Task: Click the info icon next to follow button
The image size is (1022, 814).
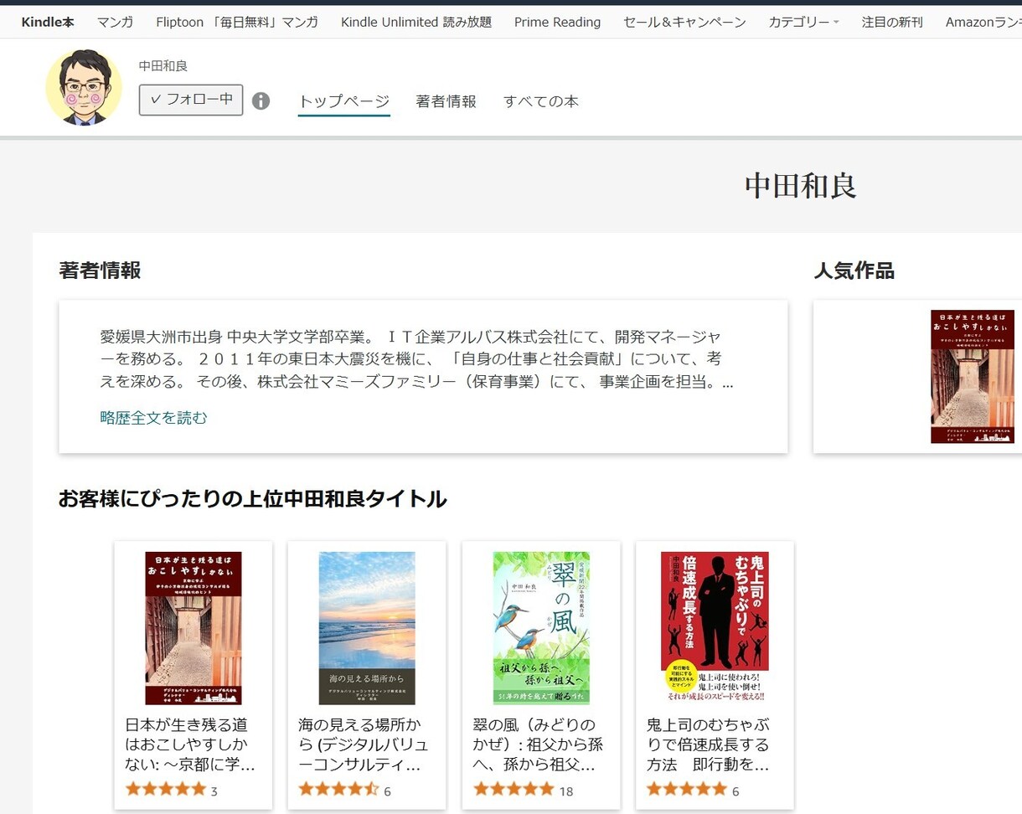Action: [x=261, y=101]
